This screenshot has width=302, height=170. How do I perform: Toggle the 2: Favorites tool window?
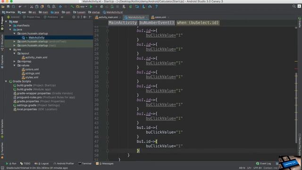click(x=2, y=151)
